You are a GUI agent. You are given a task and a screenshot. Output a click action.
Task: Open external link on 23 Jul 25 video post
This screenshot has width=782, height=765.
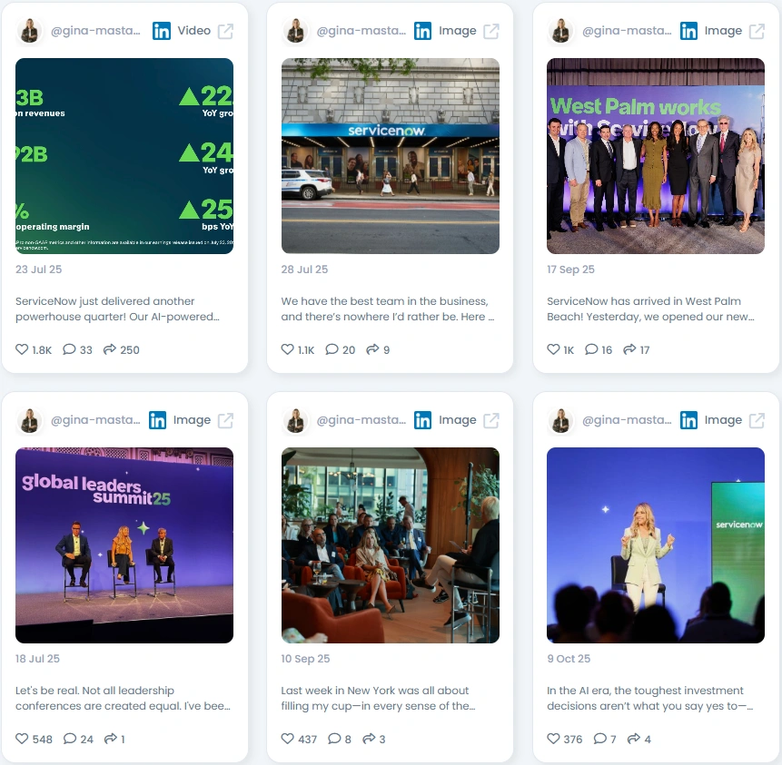pyautogui.click(x=225, y=31)
